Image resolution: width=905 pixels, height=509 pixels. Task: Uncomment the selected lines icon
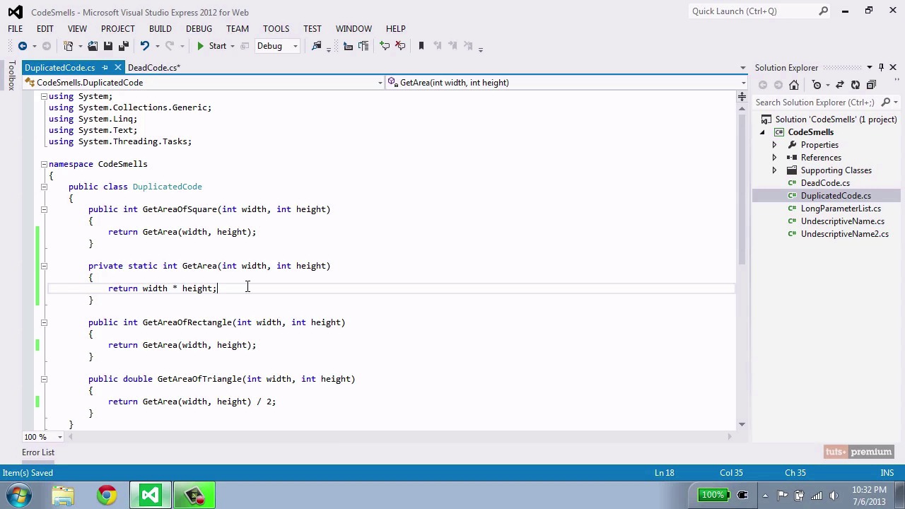click(x=400, y=46)
